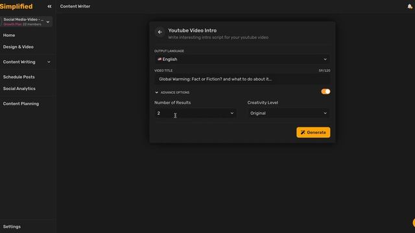Go back using the arrow icon

click(160, 32)
